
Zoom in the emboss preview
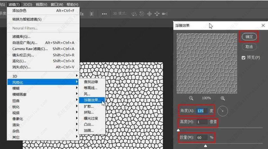223,98
